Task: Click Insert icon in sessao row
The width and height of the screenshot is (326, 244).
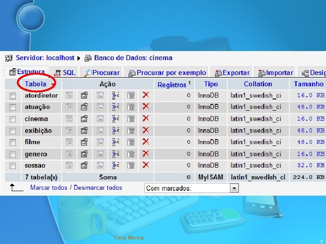Action: pos(115,165)
